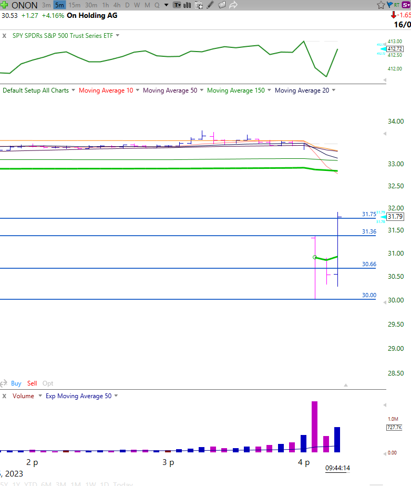Click the tallest magenta volume bar

pos(314,427)
